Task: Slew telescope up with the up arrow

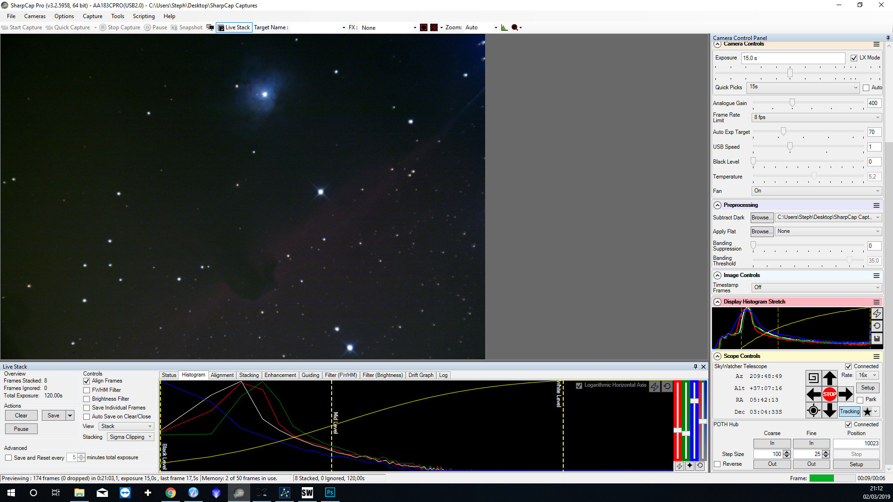Action: 829,378
